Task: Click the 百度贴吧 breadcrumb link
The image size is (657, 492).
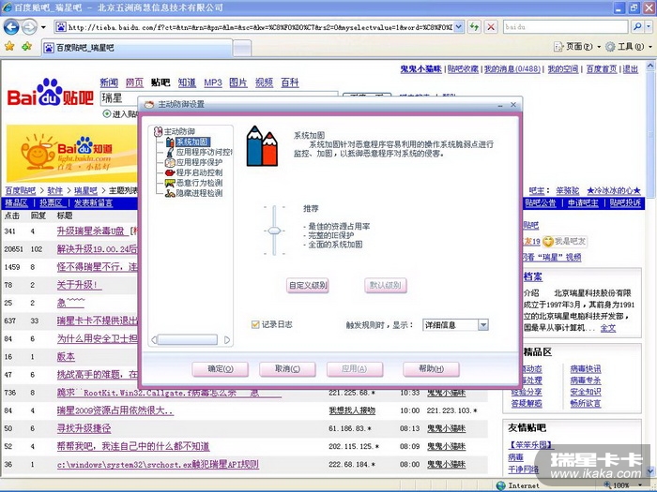Action: pyautogui.click(x=20, y=191)
